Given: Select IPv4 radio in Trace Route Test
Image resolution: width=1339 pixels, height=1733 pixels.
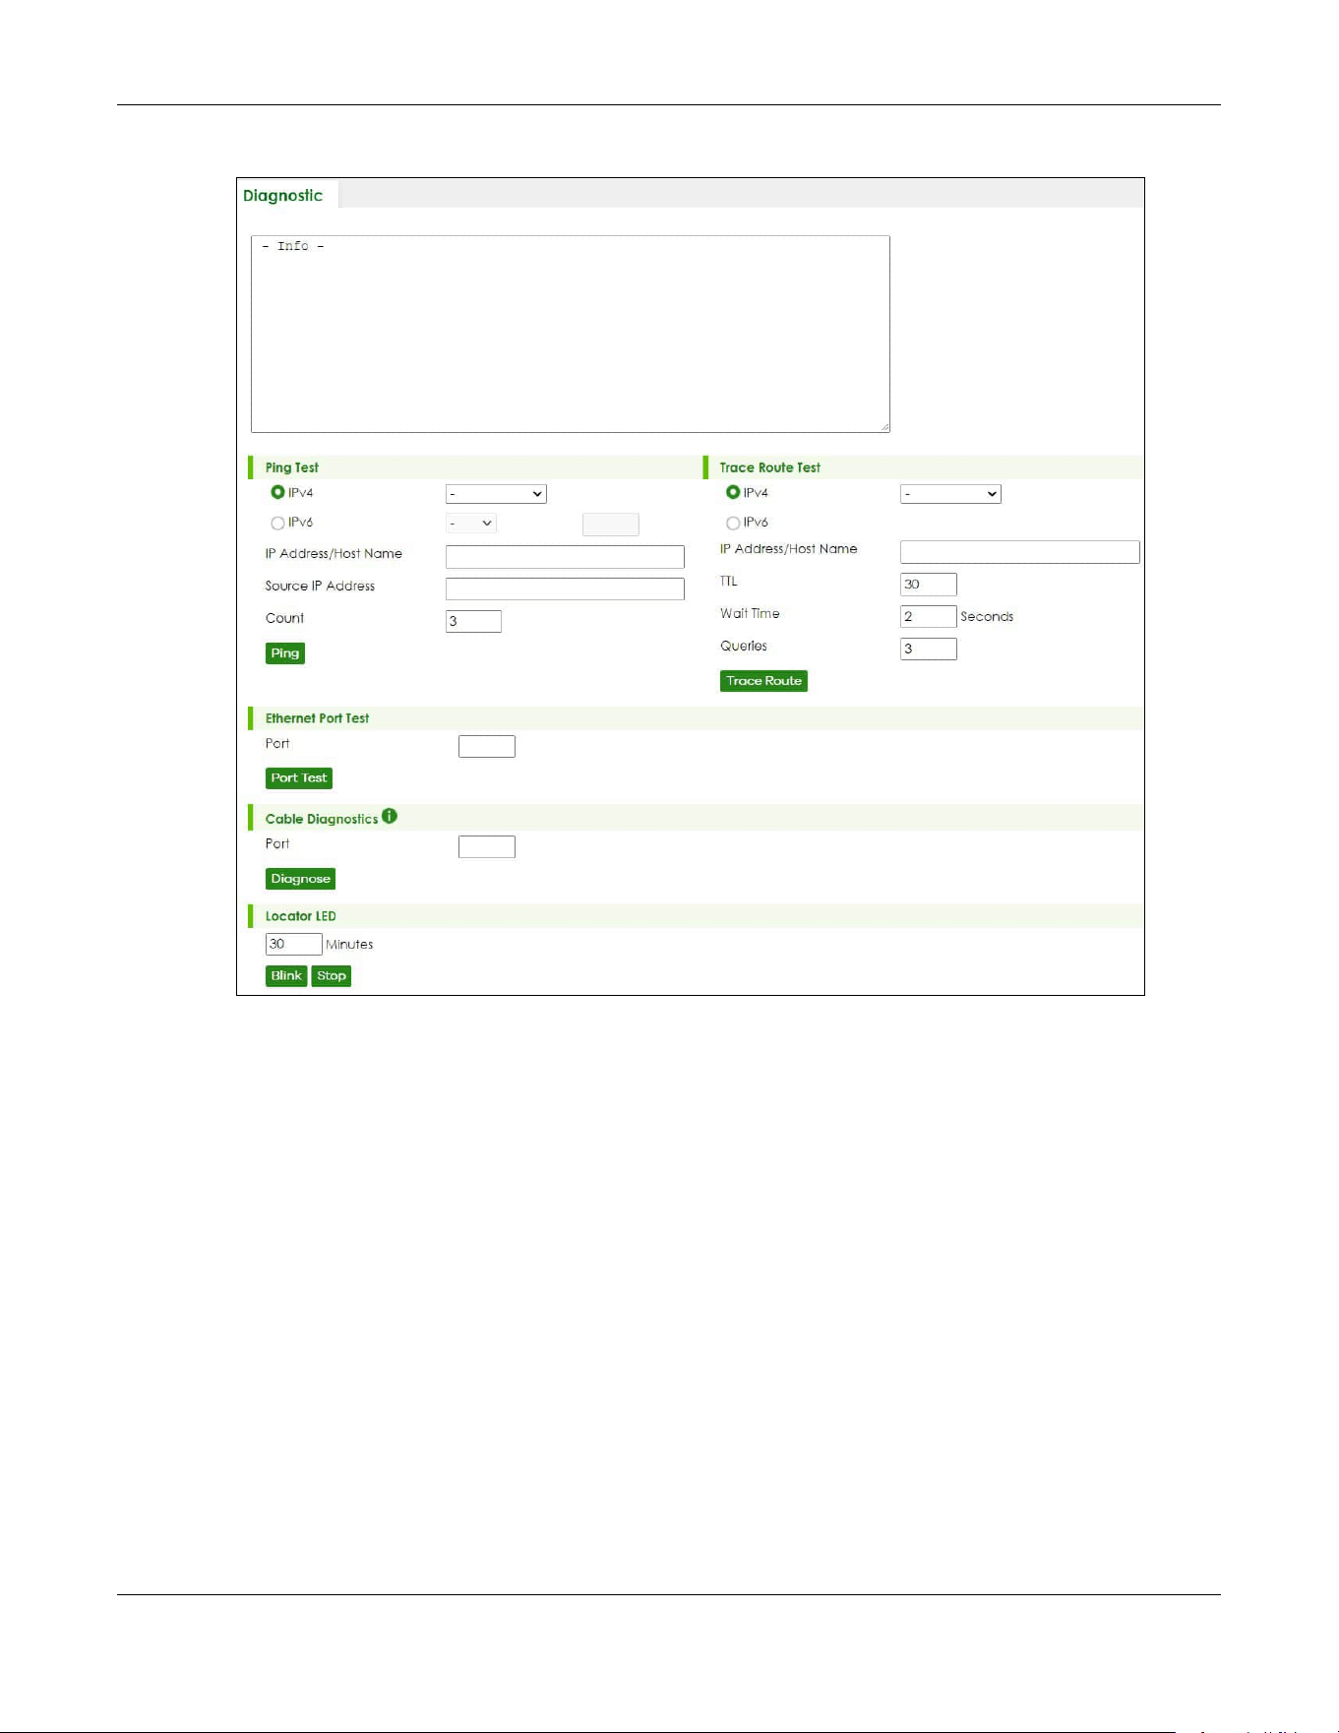Looking at the screenshot, I should [x=733, y=492].
